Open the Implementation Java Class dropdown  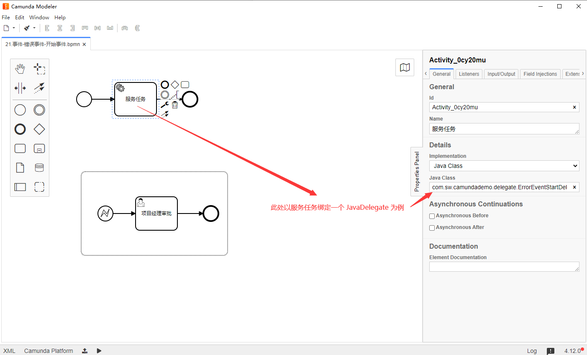point(504,166)
